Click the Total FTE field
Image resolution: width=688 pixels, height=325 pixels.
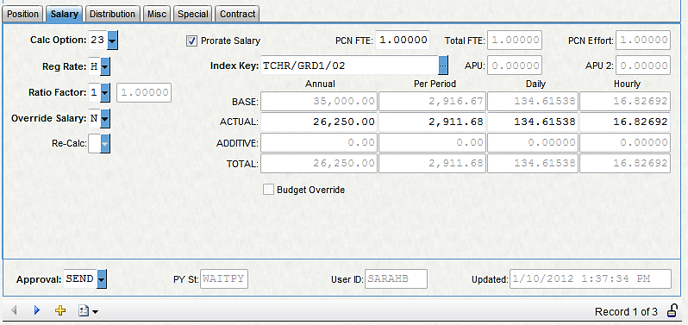(516, 41)
